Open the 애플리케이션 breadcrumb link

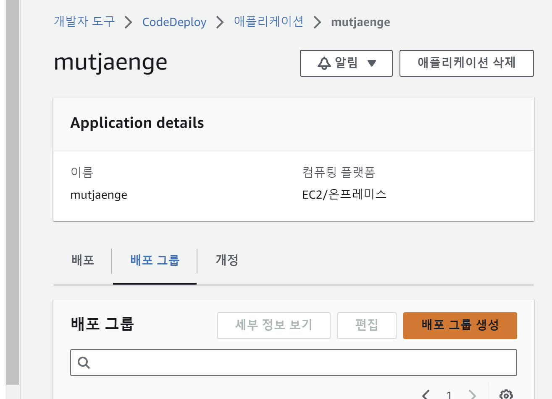point(269,22)
